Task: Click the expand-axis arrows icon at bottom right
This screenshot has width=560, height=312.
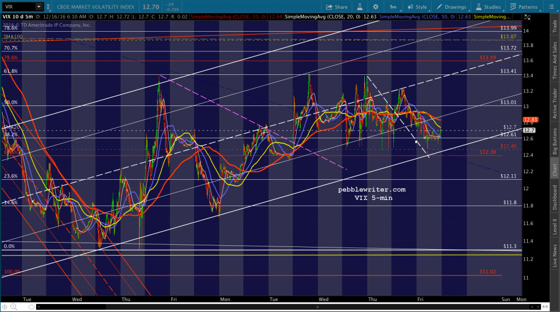Action: [x=545, y=307]
